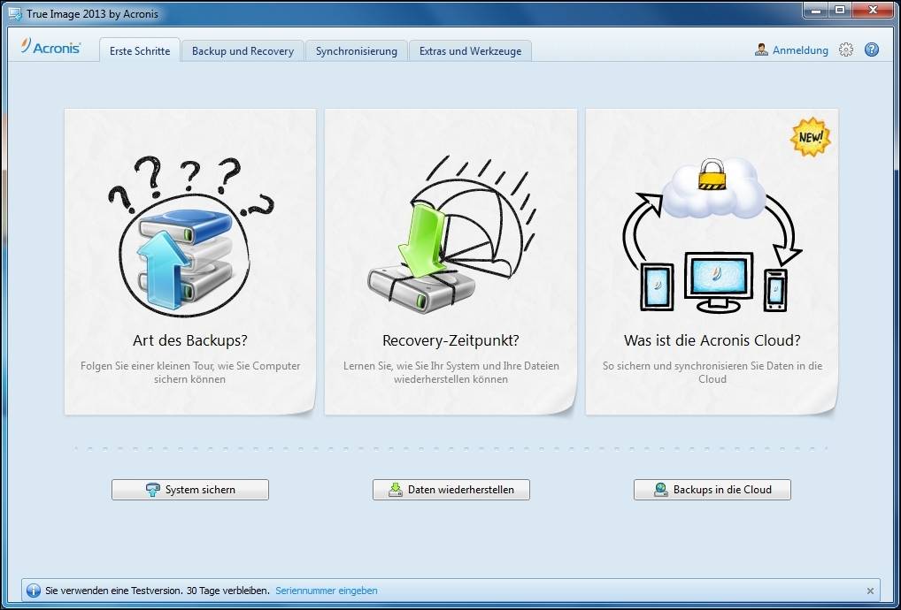Click the user icon beside Anmeldung

761,50
